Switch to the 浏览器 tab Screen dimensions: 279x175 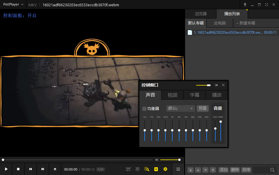(201, 14)
